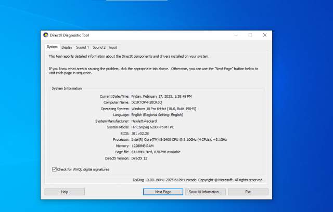Select the Current Date/Time value text
Image resolution: width=333 pixels, height=212 pixels.
click(161, 97)
